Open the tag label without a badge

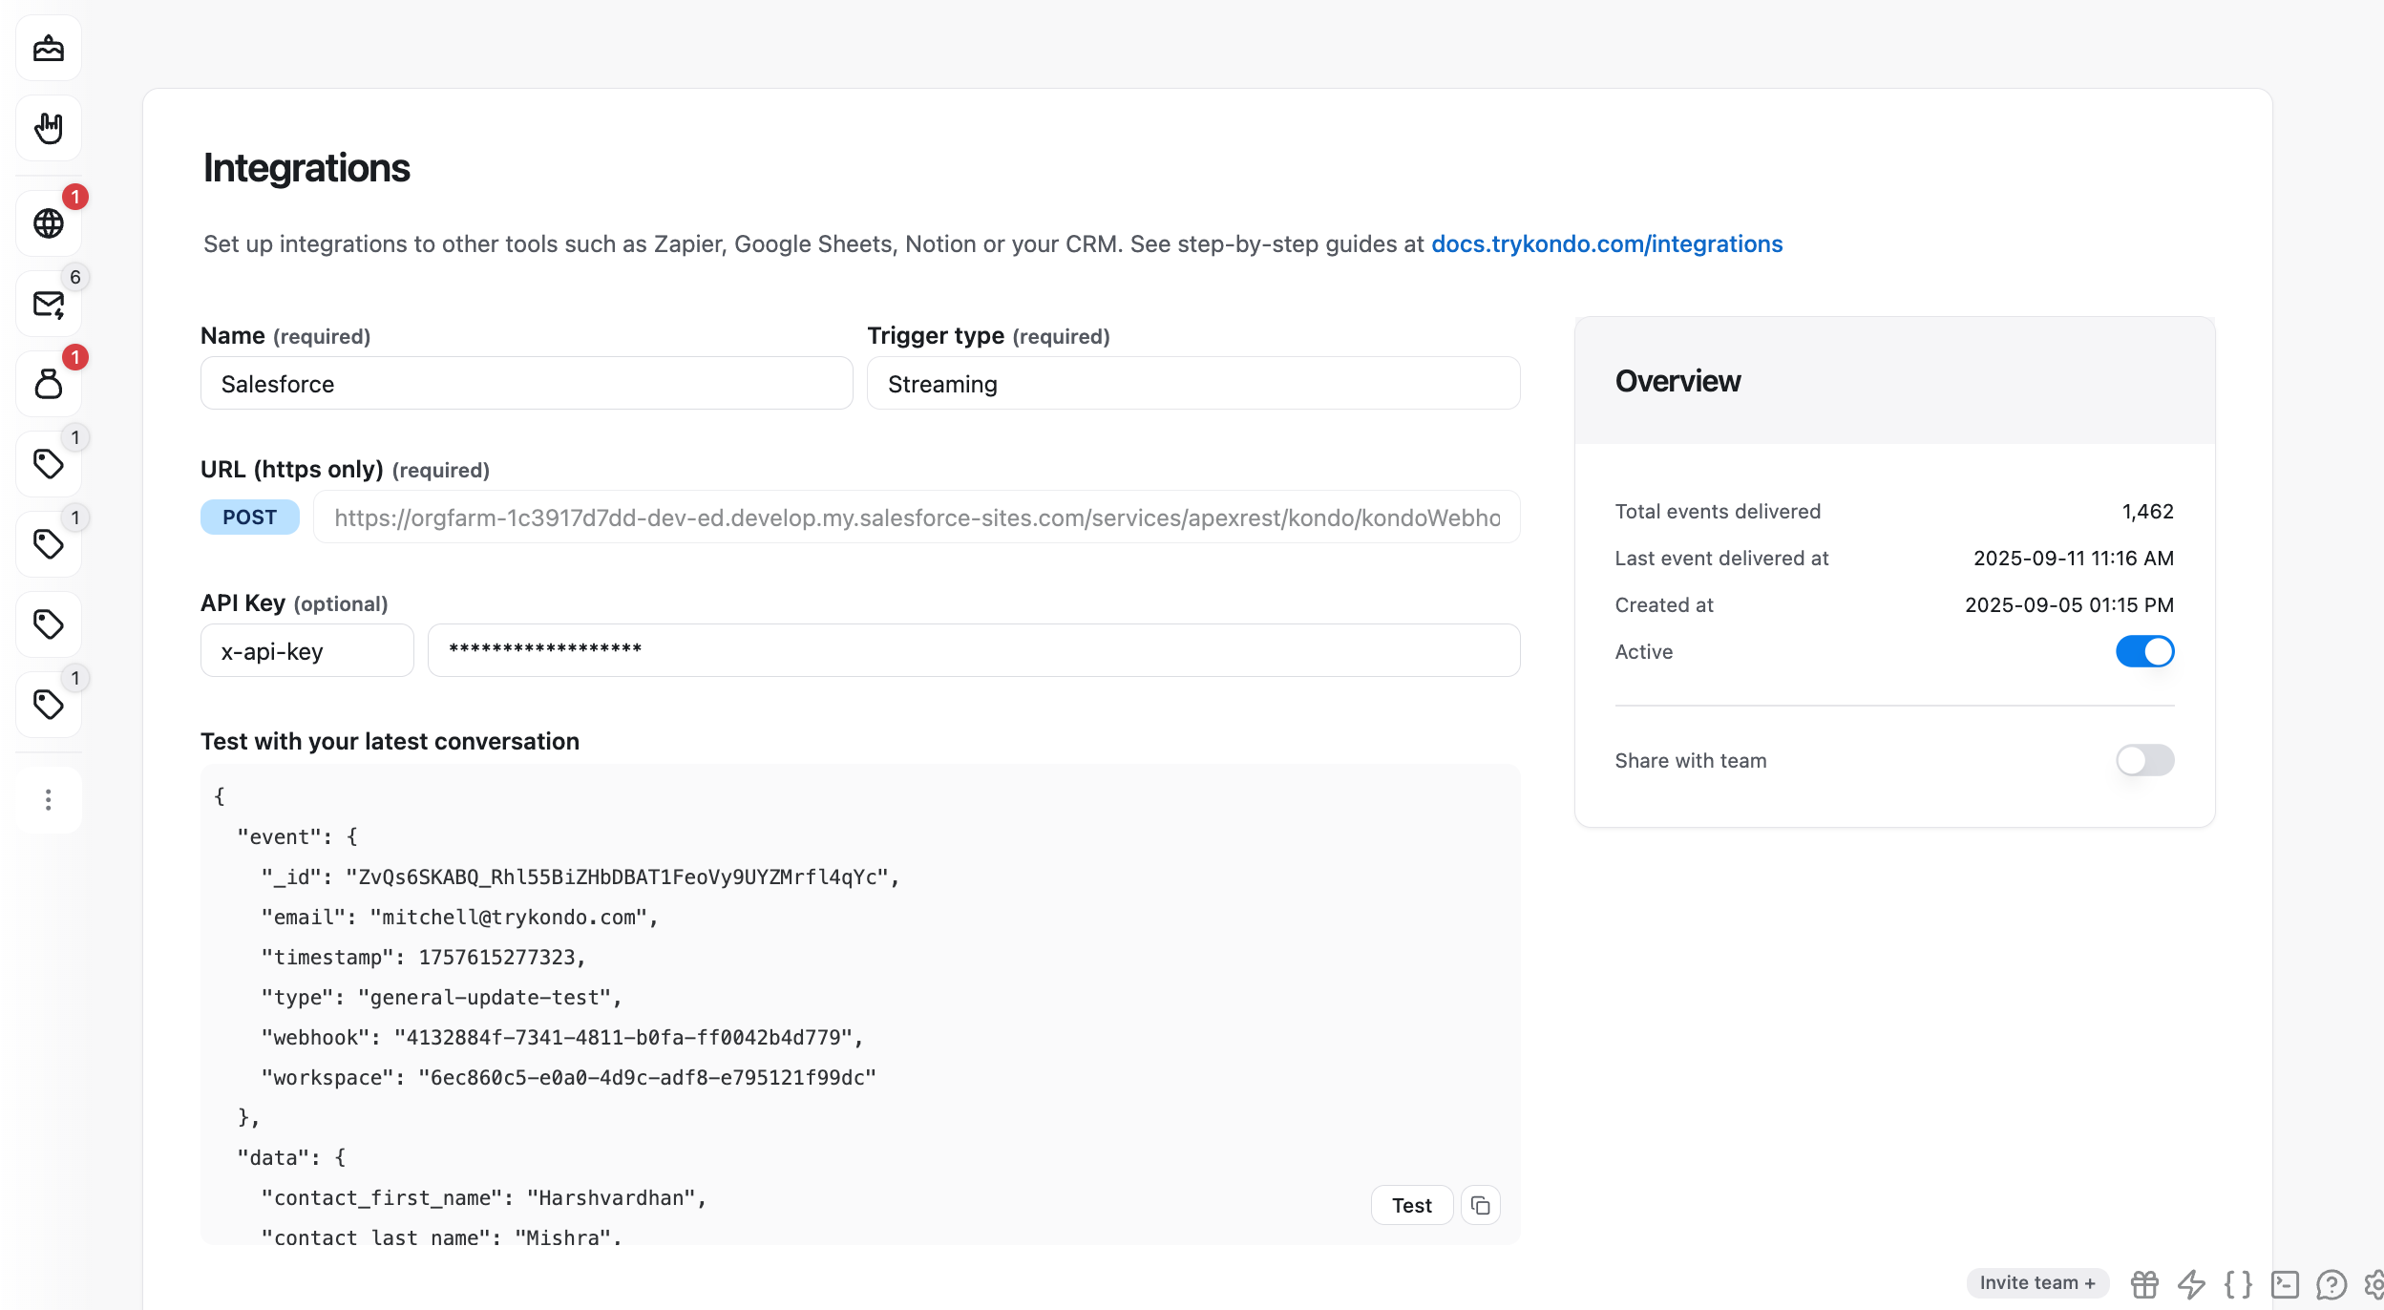pyautogui.click(x=49, y=624)
